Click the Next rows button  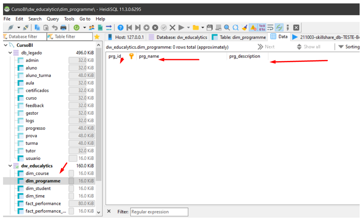point(266,47)
